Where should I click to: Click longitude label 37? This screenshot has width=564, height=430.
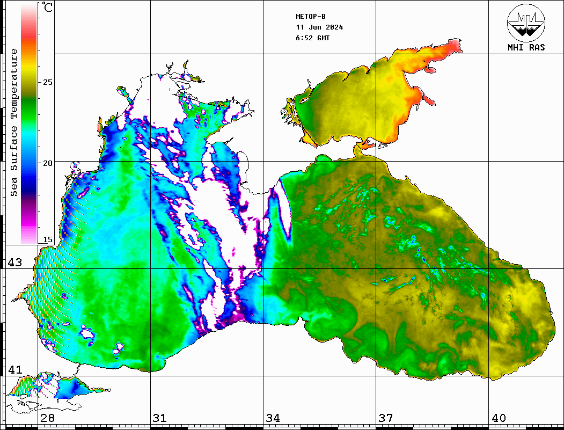tap(386, 418)
